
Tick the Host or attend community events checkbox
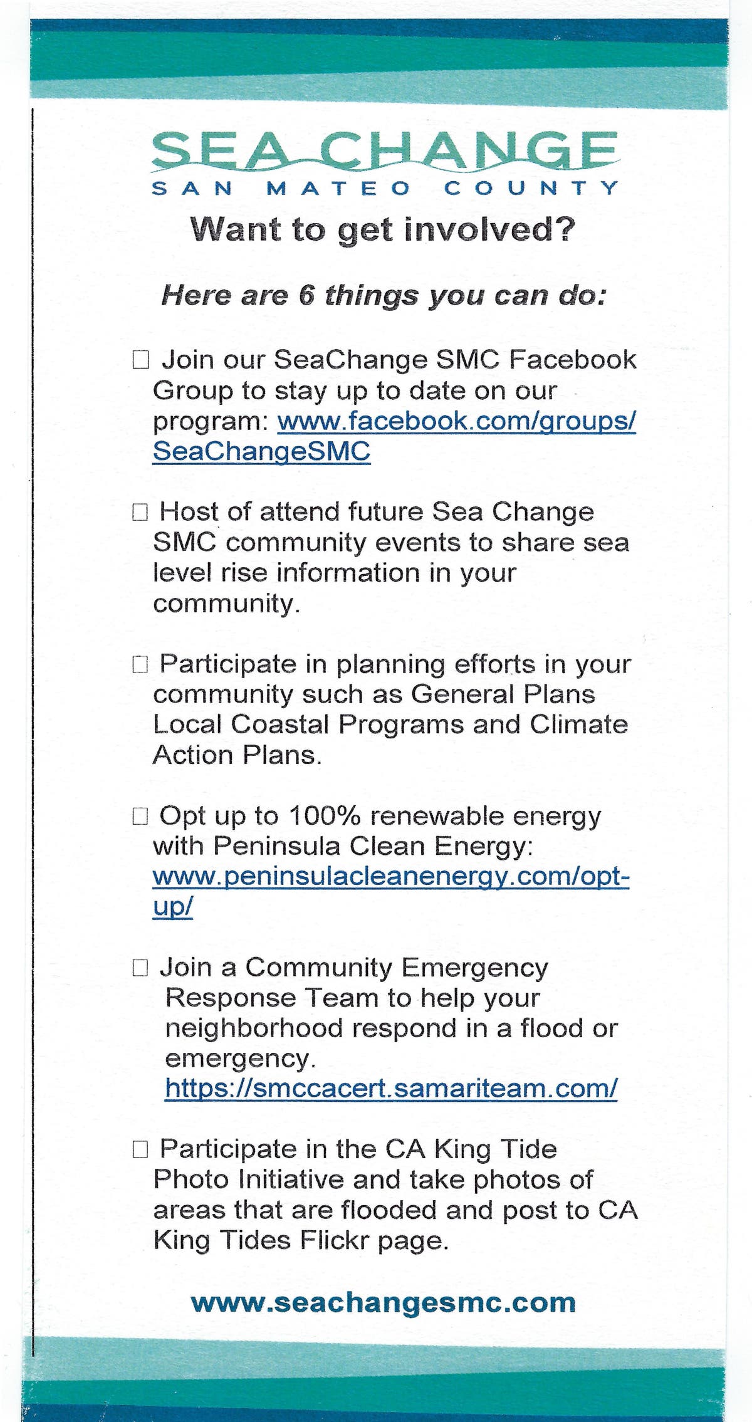pos(140,512)
